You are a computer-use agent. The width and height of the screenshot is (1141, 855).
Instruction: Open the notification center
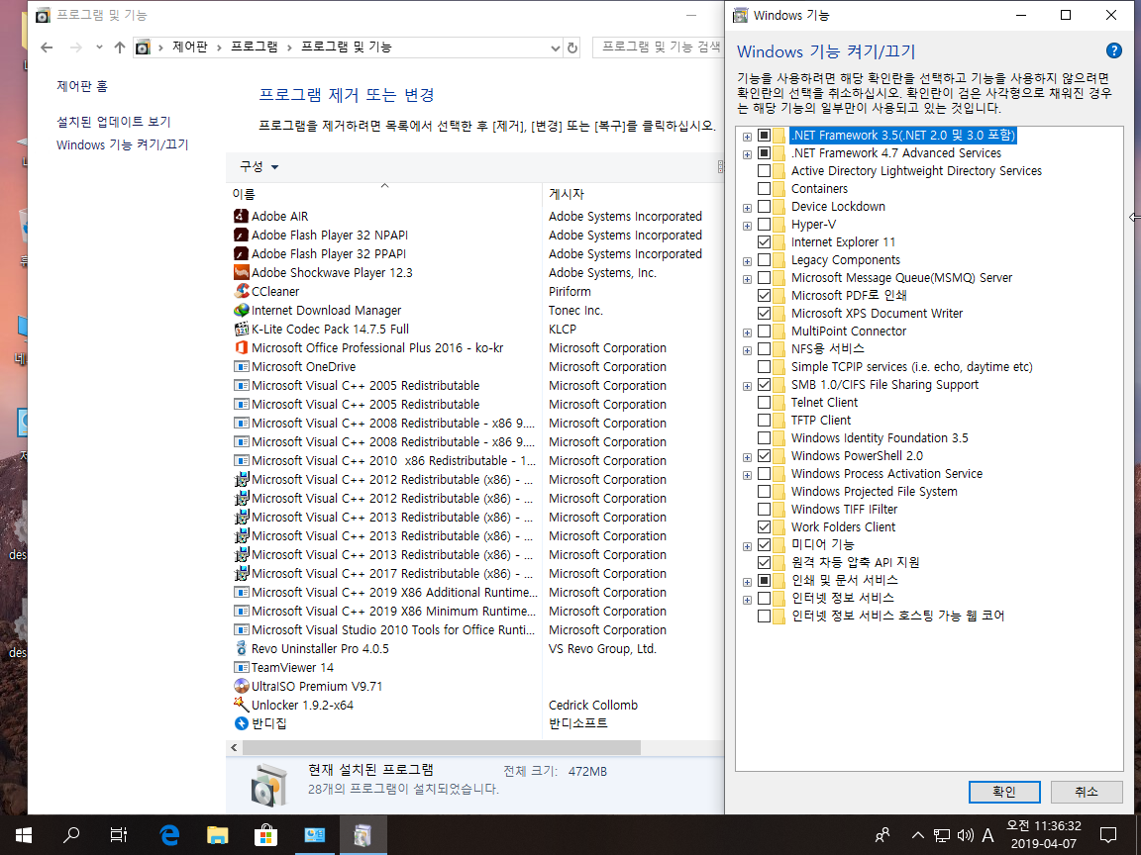click(1108, 834)
